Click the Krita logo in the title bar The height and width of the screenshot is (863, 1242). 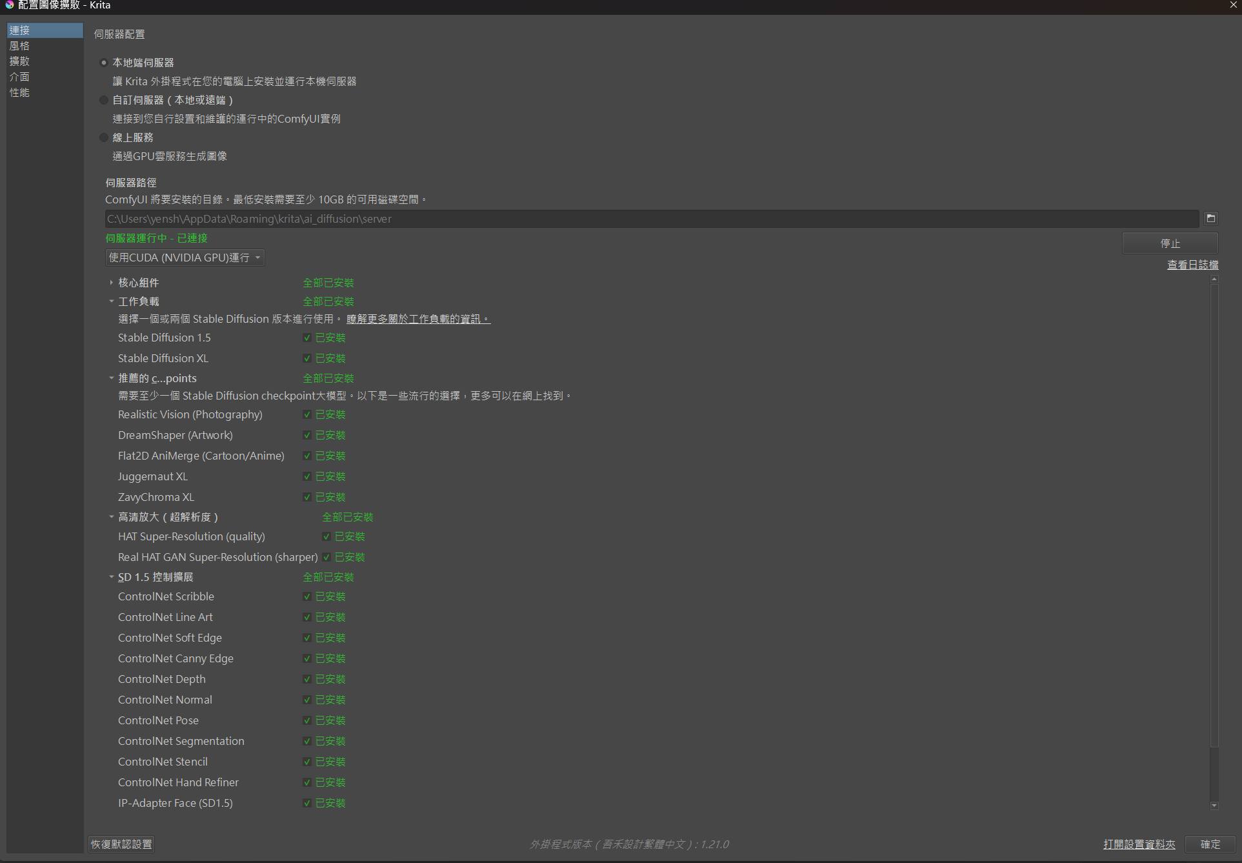[9, 5]
